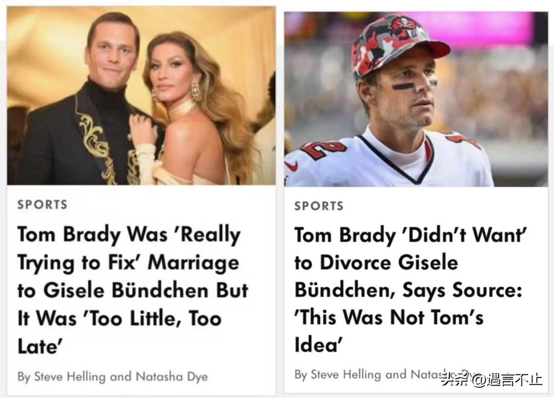The image size is (554, 398).
Task: Click the 'Too Little, Too Late' quote text
Action: coord(120,332)
